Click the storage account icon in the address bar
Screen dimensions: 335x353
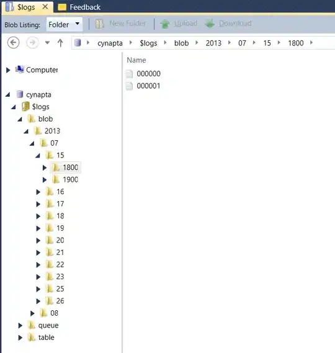(x=78, y=43)
